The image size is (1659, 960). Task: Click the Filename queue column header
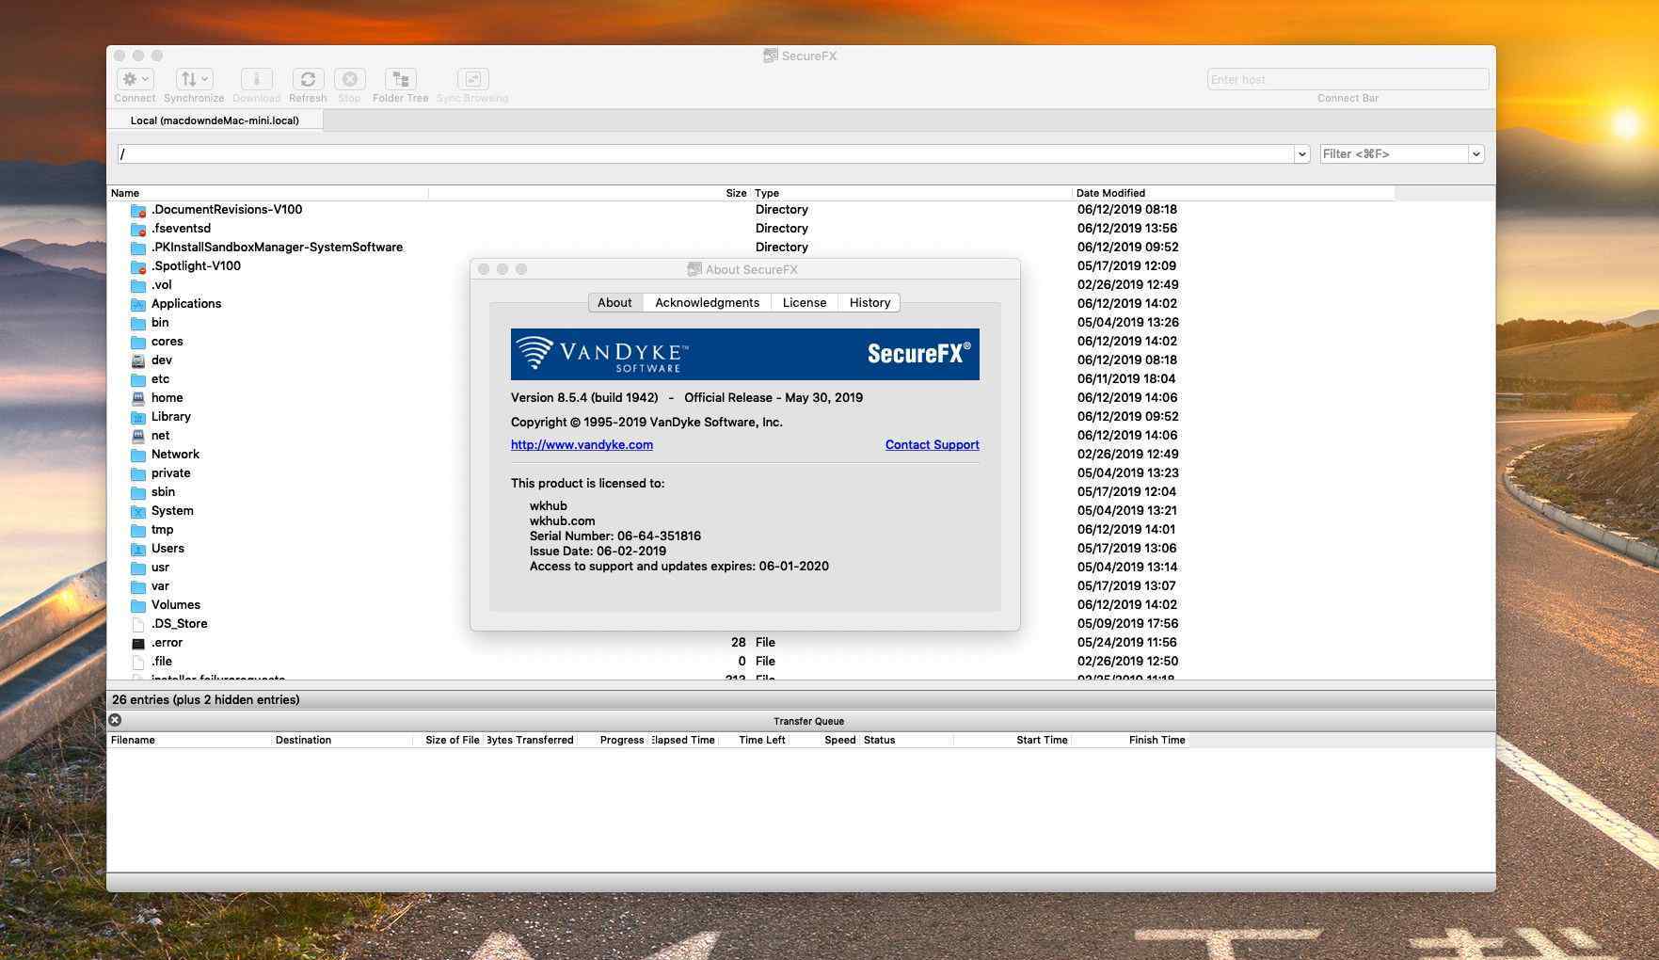tap(189, 740)
